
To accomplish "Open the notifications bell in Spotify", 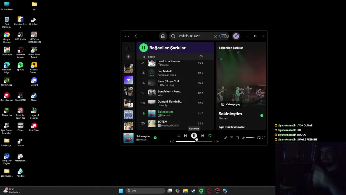I will click(x=220, y=36).
